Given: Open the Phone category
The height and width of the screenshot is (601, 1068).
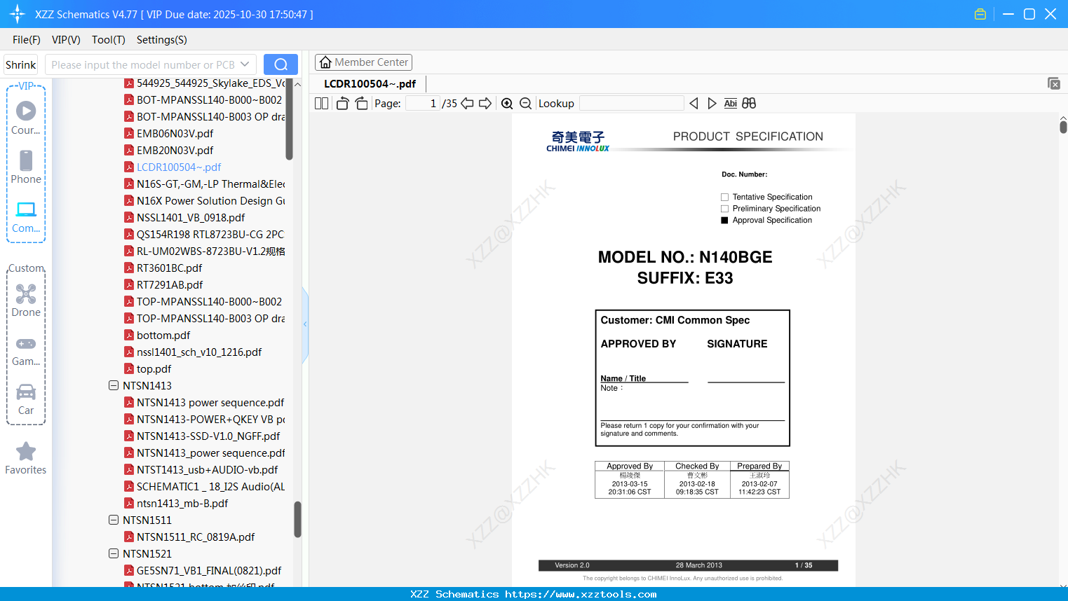Looking at the screenshot, I should pyautogui.click(x=26, y=167).
